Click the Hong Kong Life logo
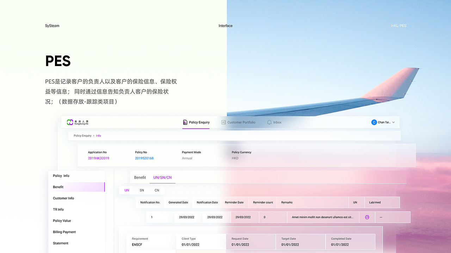 [x=78, y=122]
